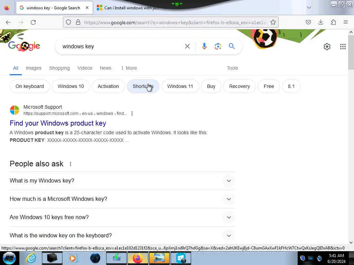The image size is (354, 265).
Task: Expand Are Windows 10 keys free now?
Action: click(x=122, y=217)
